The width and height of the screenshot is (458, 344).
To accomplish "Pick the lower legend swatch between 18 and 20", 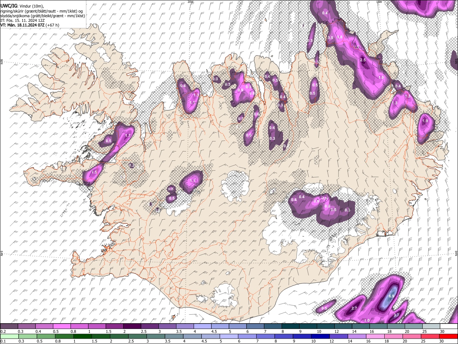I will click(393, 336).
